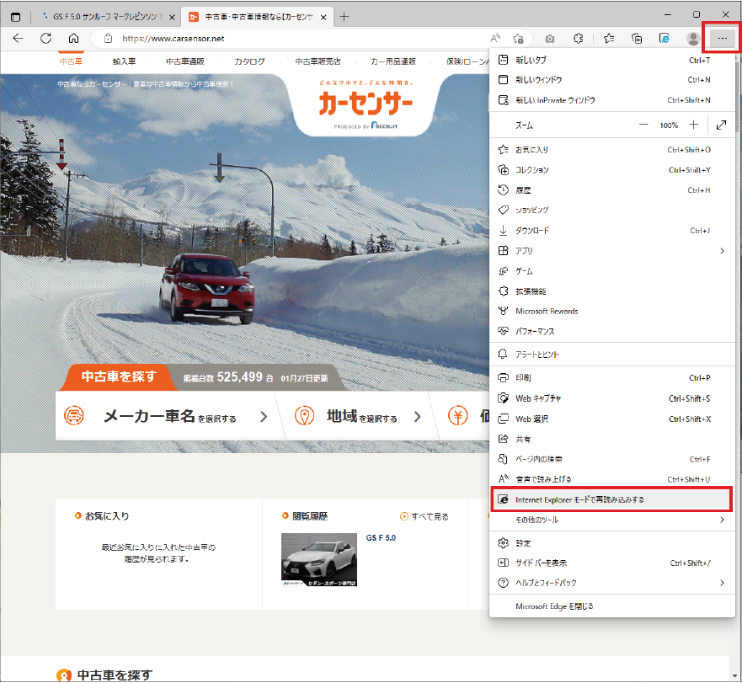
Task: Select Web 選択 menu item
Action: pyautogui.click(x=611, y=419)
